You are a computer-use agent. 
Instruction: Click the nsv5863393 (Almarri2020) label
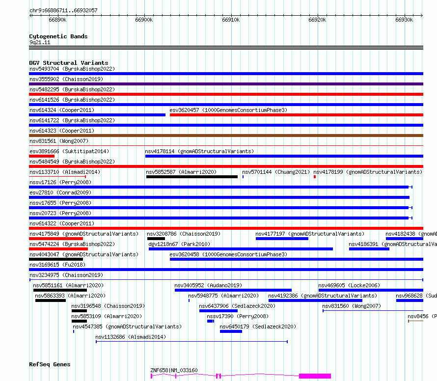pyautogui.click(x=70, y=296)
